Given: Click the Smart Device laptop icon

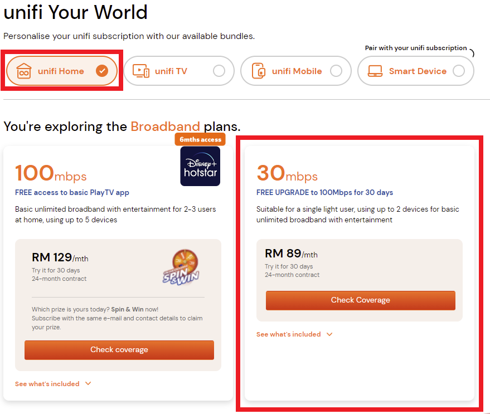Looking at the screenshot, I should (x=375, y=71).
